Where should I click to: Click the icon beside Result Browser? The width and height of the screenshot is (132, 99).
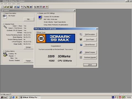pos(81,45)
